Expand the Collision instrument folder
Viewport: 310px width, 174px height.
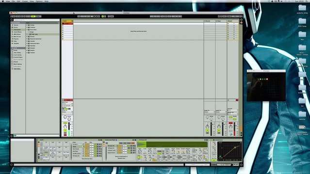27,28
